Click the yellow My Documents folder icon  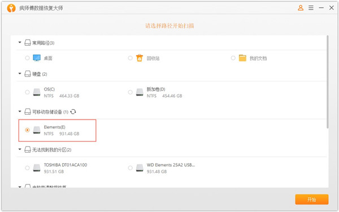(242, 58)
